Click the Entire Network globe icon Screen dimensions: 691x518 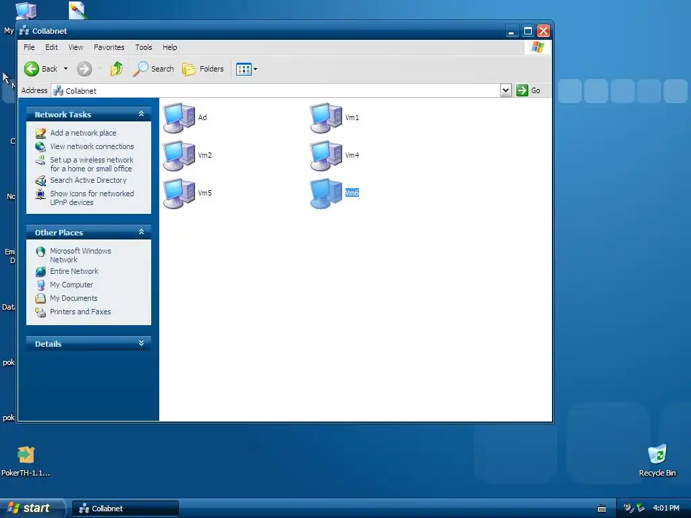[40, 272]
